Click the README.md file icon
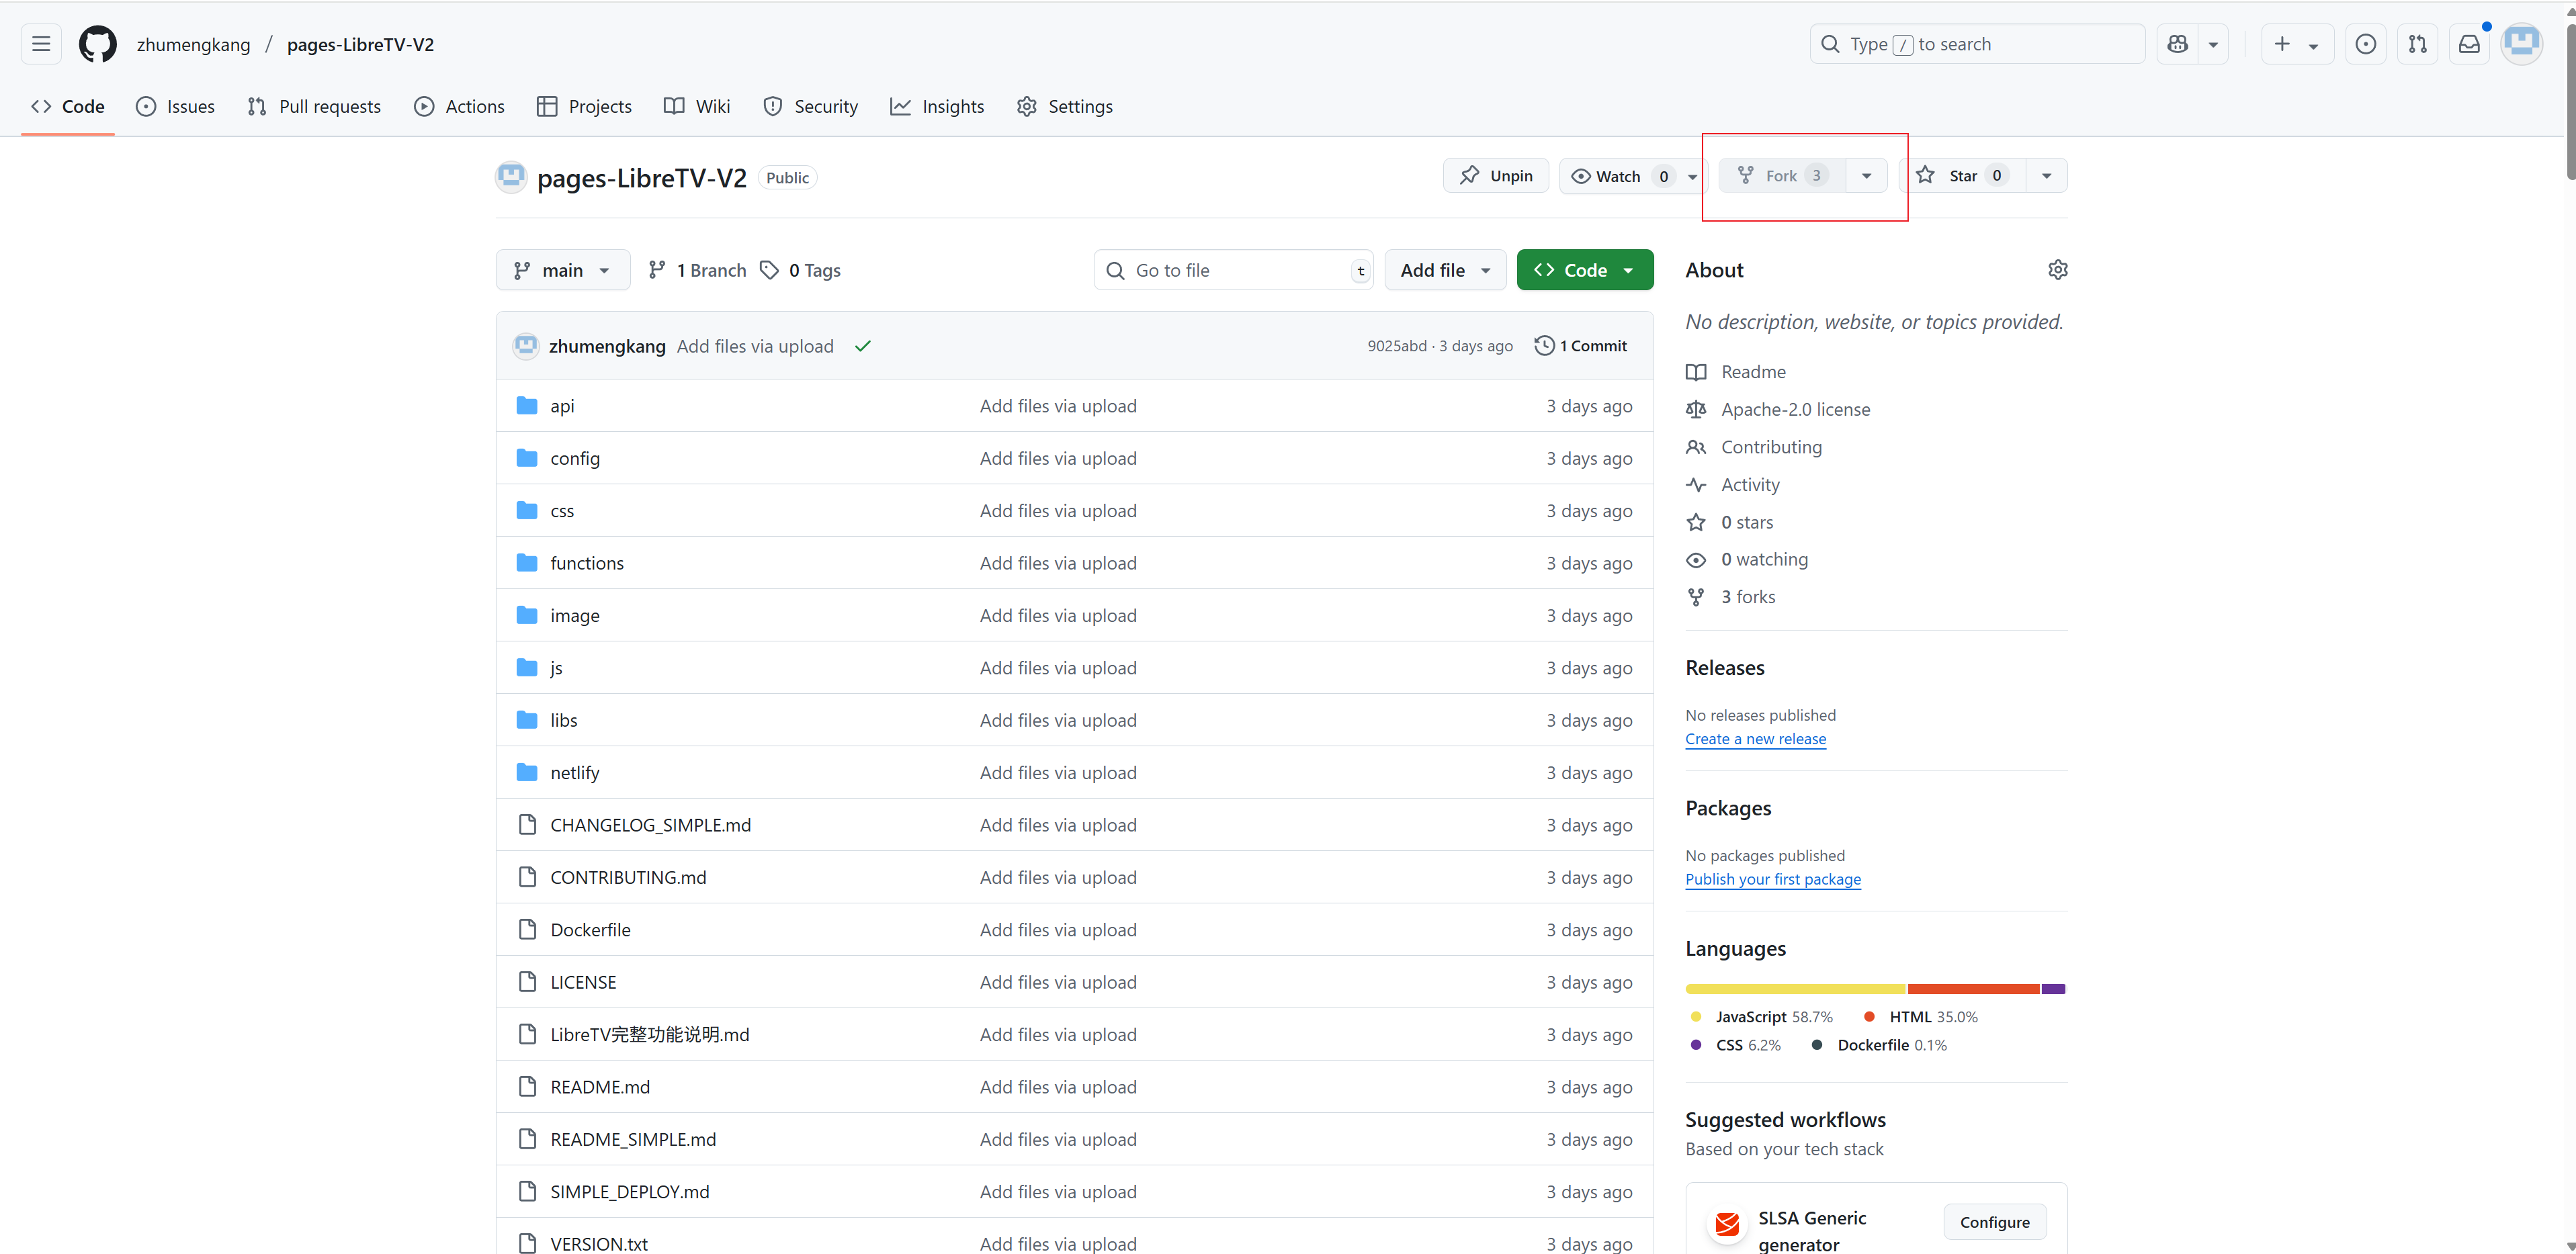This screenshot has height=1254, width=2576. click(527, 1087)
